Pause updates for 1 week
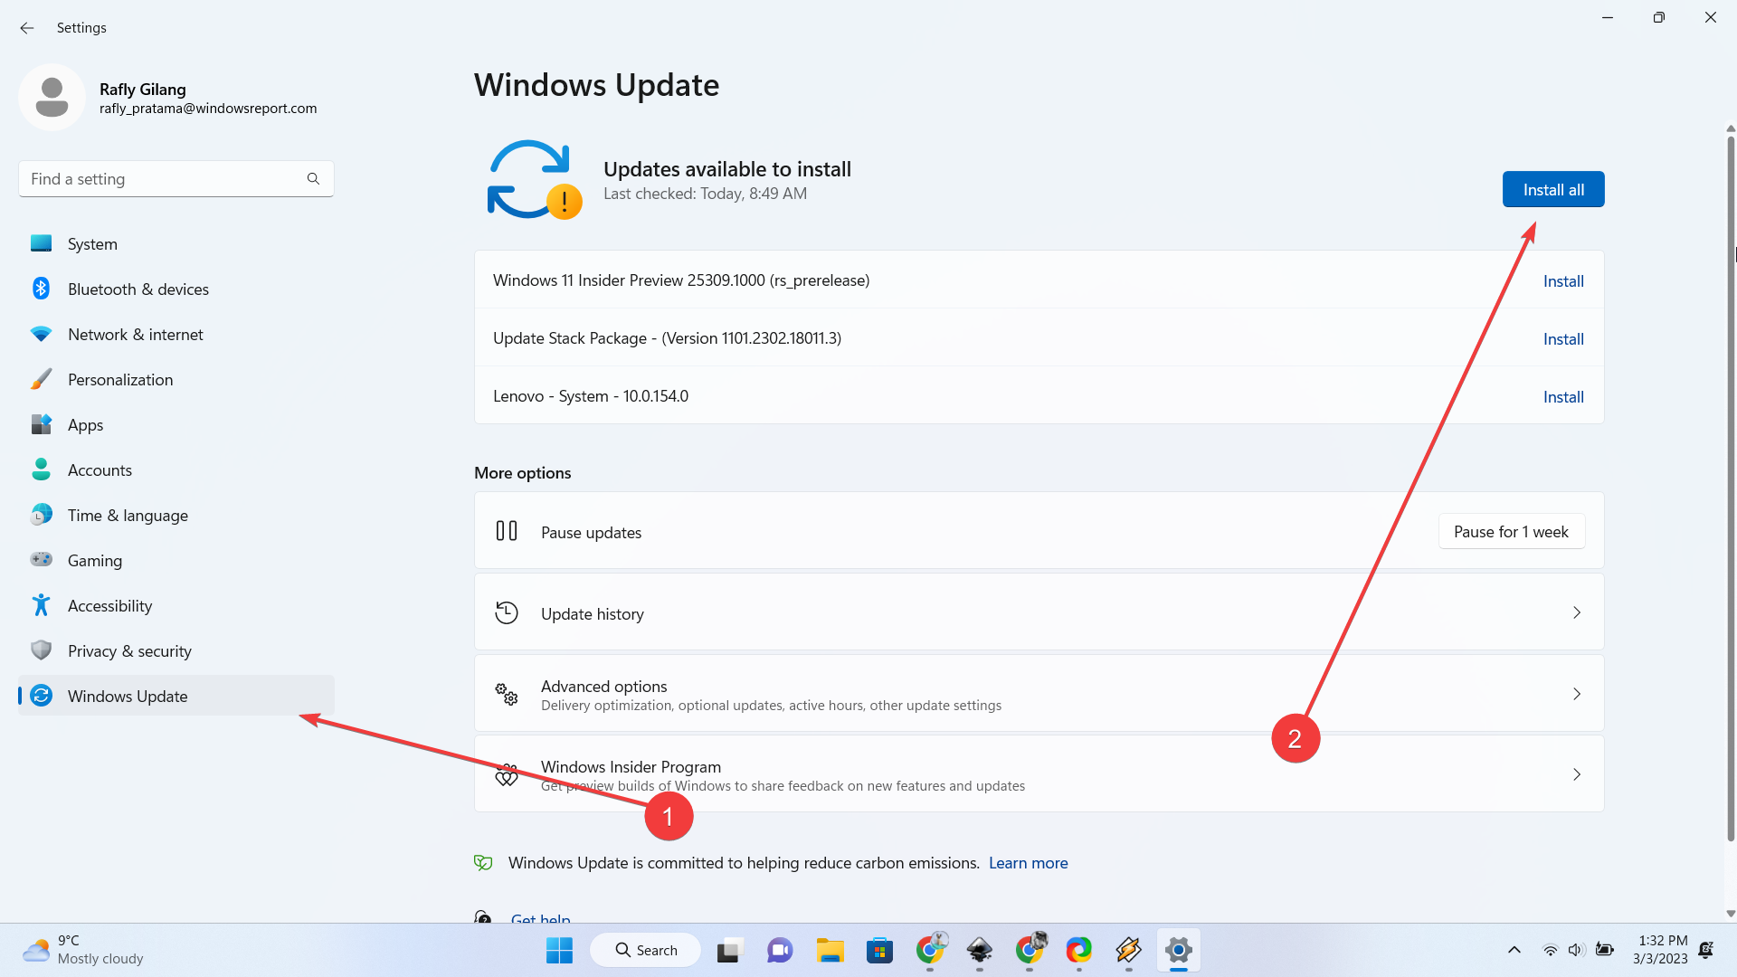Image resolution: width=1737 pixels, height=977 pixels. (x=1511, y=531)
